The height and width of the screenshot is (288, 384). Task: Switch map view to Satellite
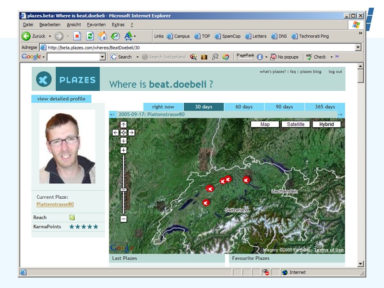coord(296,124)
